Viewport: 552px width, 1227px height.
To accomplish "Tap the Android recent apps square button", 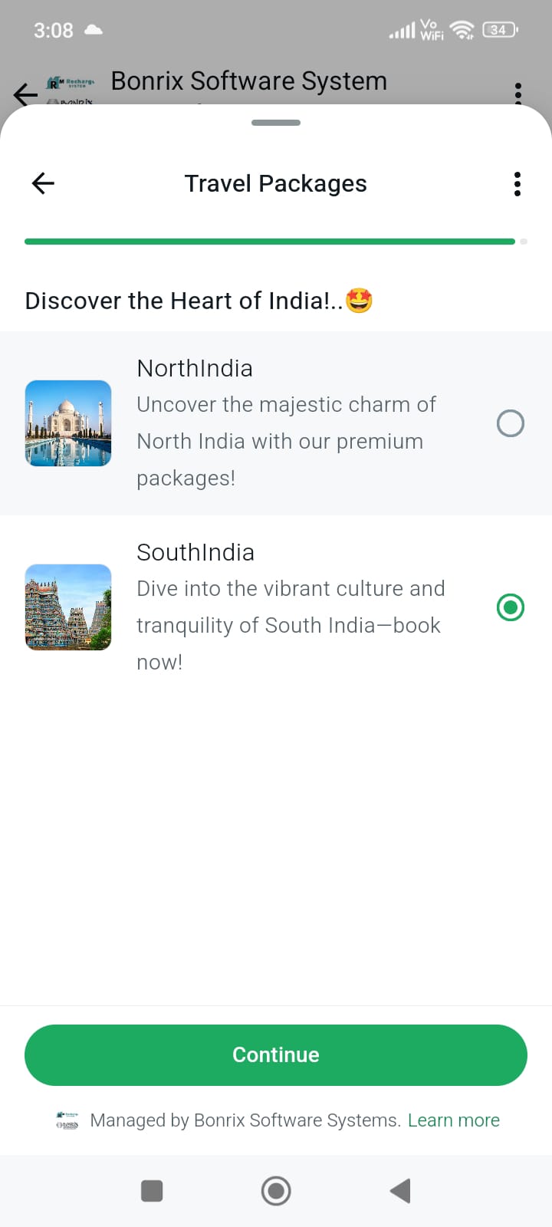I will (x=152, y=1191).
